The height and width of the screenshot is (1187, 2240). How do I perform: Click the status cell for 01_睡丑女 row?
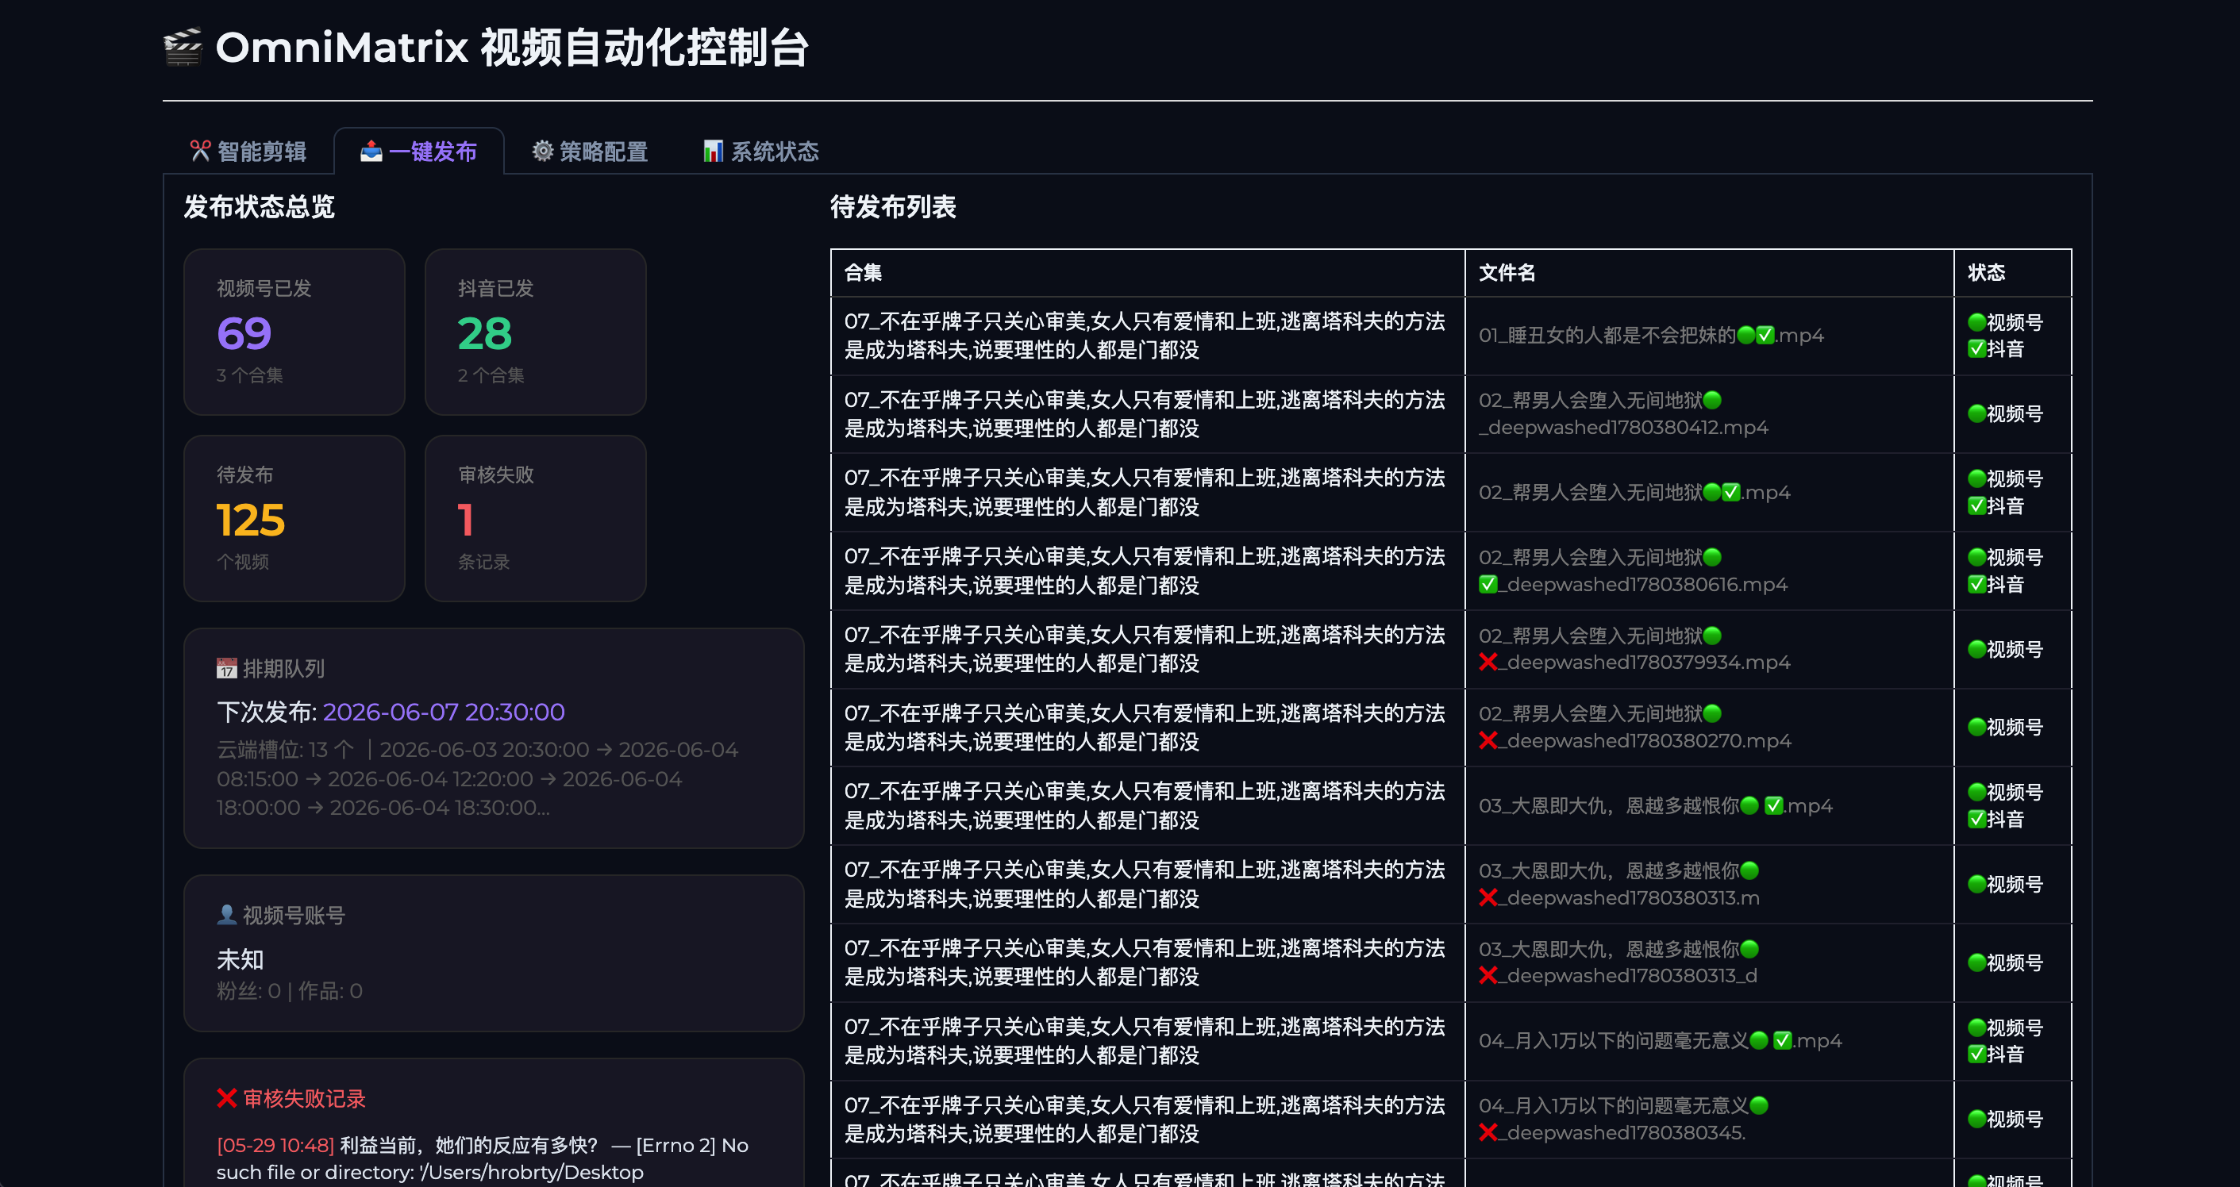click(x=2012, y=336)
